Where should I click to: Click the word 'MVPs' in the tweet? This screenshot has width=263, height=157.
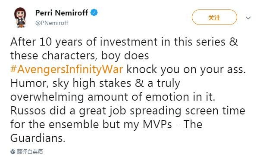[x=157, y=125]
